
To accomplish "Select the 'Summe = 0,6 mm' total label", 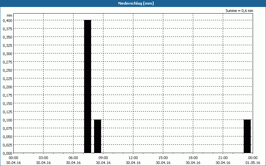I will tap(239, 11).
